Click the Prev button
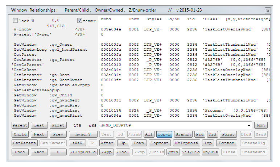The width and height of the screenshot is (280, 167). click(x=58, y=134)
